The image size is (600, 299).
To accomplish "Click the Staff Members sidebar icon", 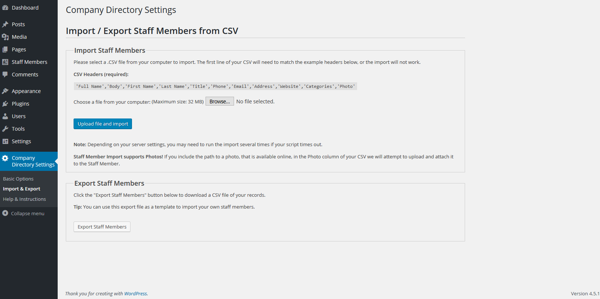I will pos(5,62).
